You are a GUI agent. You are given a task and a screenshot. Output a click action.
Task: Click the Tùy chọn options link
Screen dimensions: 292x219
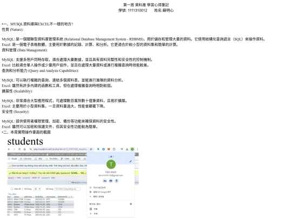[x=12, y=194]
